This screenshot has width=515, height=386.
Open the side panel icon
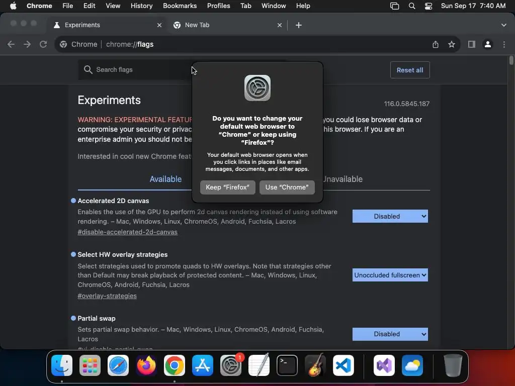472,44
